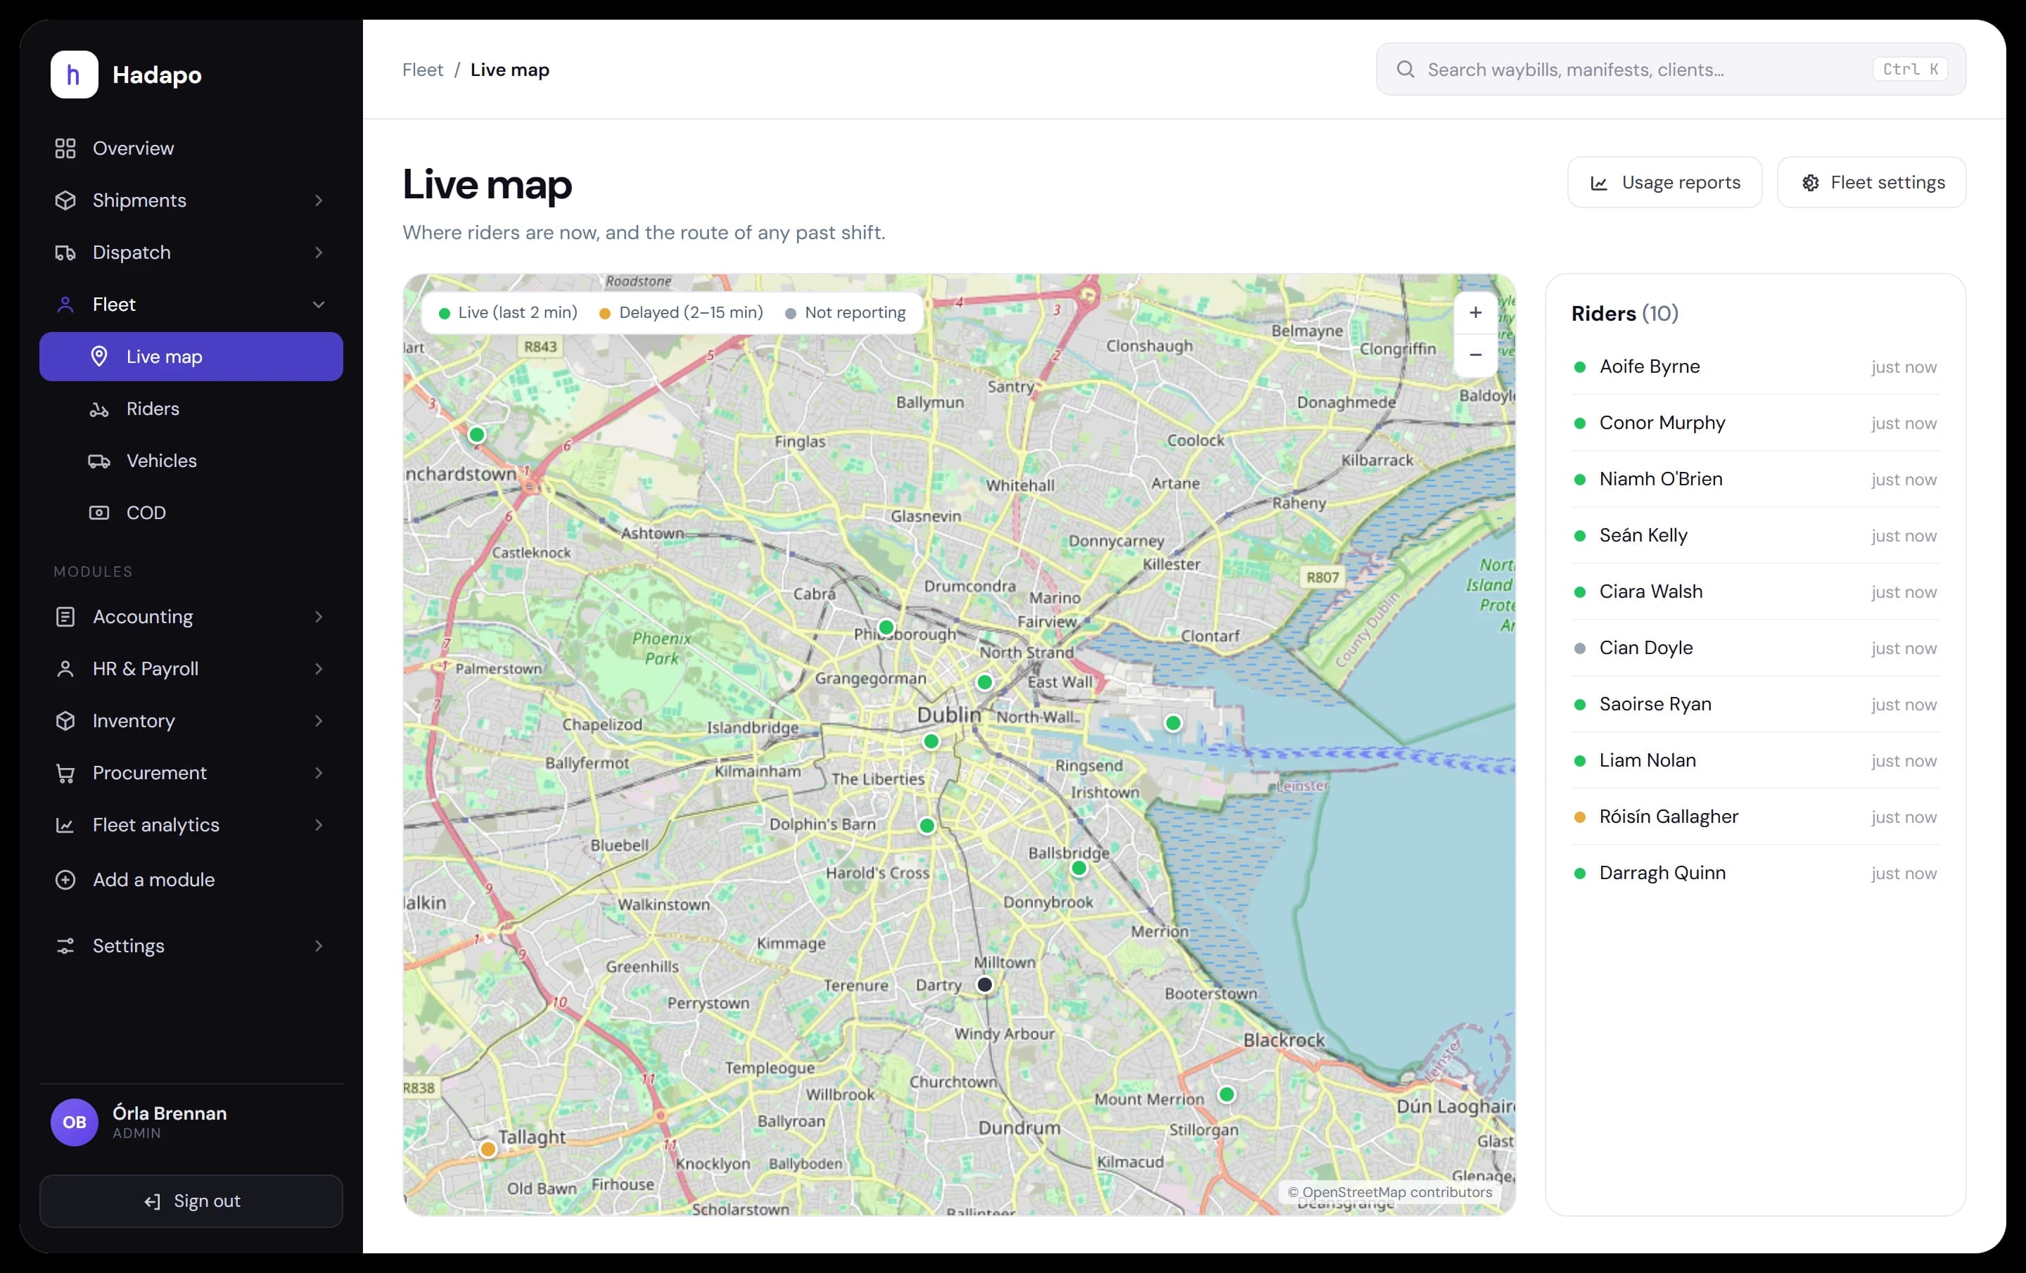Image resolution: width=2026 pixels, height=1273 pixels.
Task: Zoom in the map with plus button
Action: click(x=1476, y=313)
